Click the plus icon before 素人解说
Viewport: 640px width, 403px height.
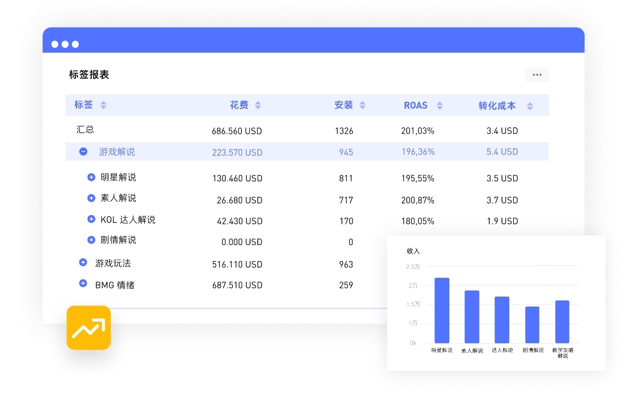pos(91,198)
